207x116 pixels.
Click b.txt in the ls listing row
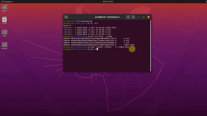coord(108,32)
